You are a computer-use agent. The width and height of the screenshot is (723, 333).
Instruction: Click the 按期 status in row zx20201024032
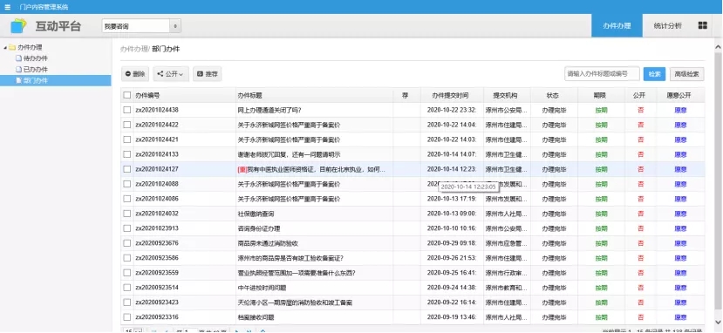coord(601,214)
